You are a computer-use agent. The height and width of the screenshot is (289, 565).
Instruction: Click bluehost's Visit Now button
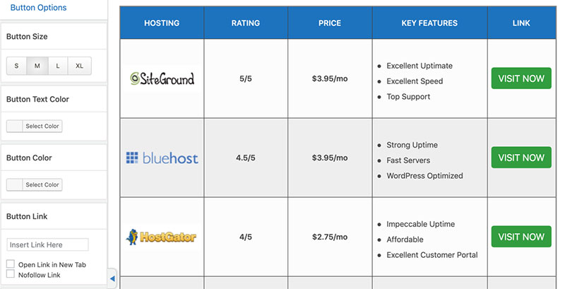(x=521, y=158)
